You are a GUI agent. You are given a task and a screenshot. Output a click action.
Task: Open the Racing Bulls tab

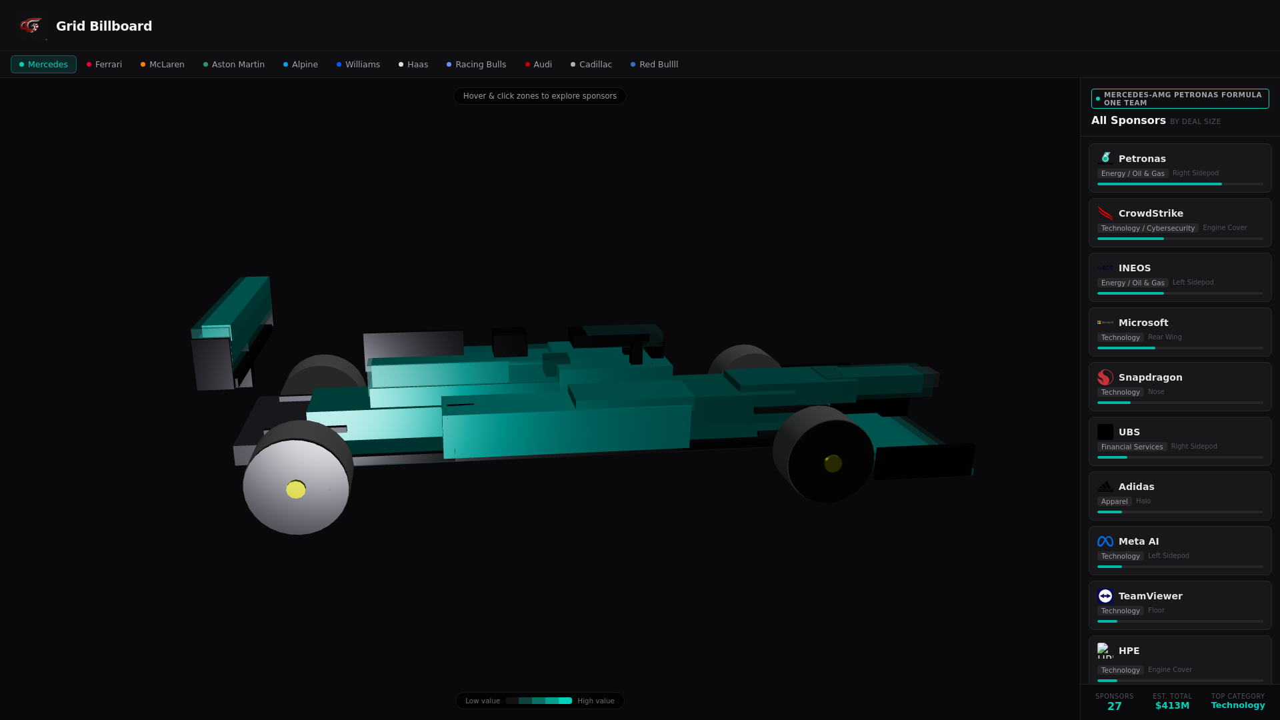pos(476,65)
